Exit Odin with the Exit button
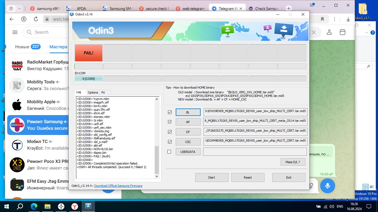 [x=289, y=177]
